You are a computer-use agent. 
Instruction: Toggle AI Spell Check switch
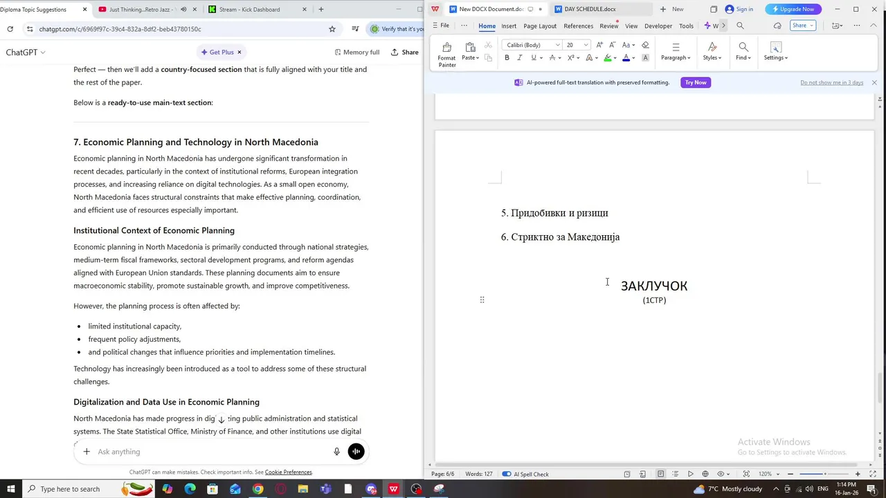point(506,474)
